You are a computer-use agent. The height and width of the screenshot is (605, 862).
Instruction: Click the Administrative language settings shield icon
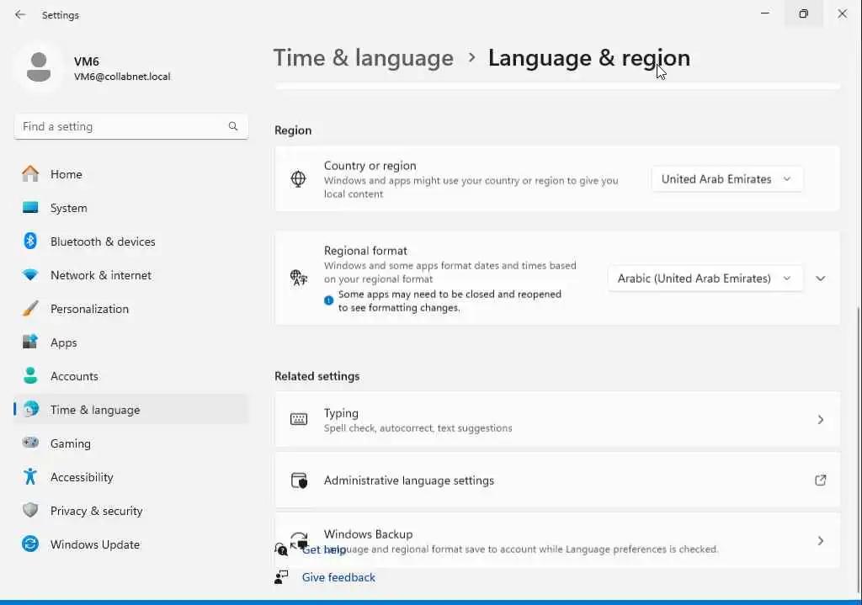tap(299, 480)
